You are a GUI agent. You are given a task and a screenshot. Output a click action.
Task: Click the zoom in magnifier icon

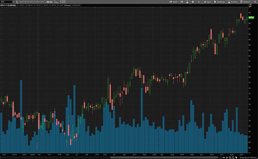230,158
